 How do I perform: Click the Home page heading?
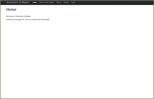tap(11, 9)
